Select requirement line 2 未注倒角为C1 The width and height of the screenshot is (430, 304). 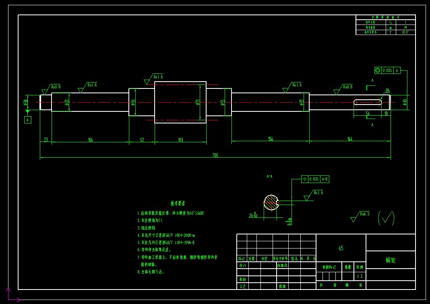pos(150,220)
